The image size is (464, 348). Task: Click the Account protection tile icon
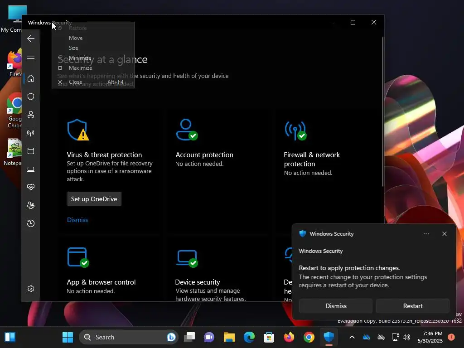(x=187, y=130)
